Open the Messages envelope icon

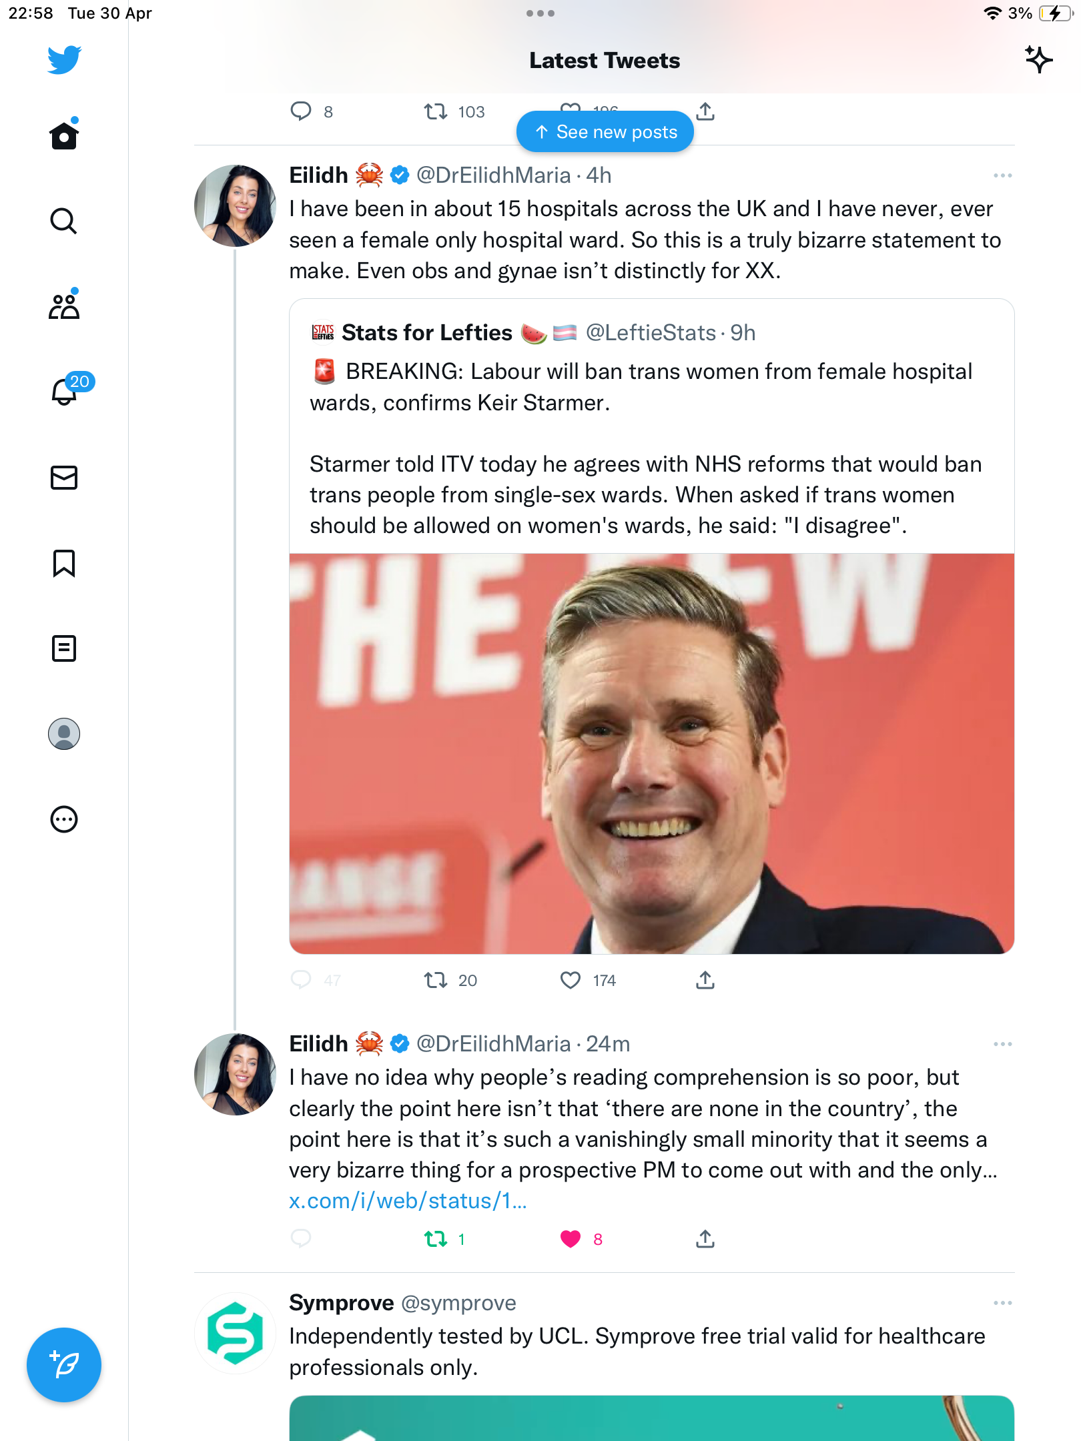click(64, 478)
